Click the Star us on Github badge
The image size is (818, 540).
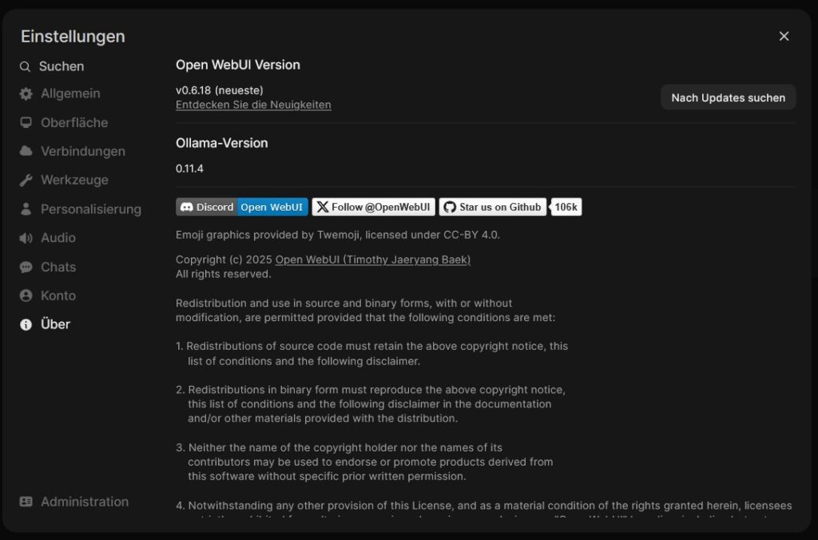point(493,207)
